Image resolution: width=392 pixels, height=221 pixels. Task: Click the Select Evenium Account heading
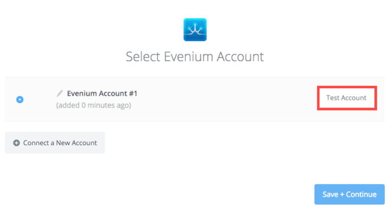tap(195, 56)
